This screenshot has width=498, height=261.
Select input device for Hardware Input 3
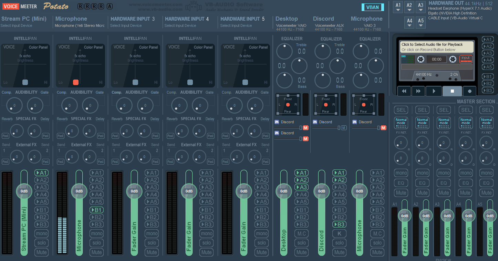coord(126,26)
